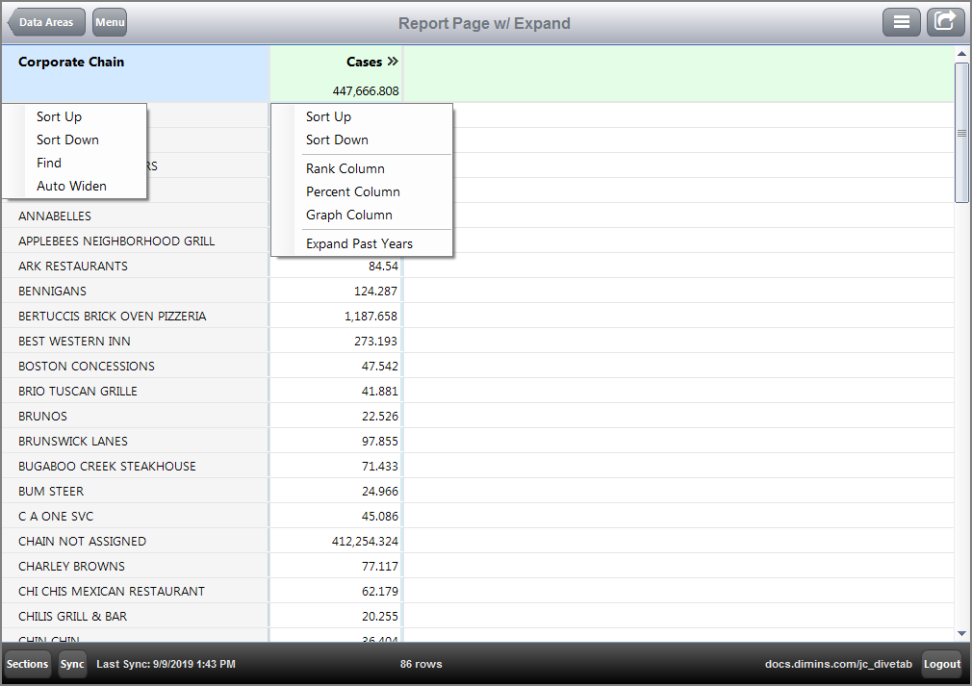Collapse the scrollbar by clicking its down arrow

pos(961,633)
